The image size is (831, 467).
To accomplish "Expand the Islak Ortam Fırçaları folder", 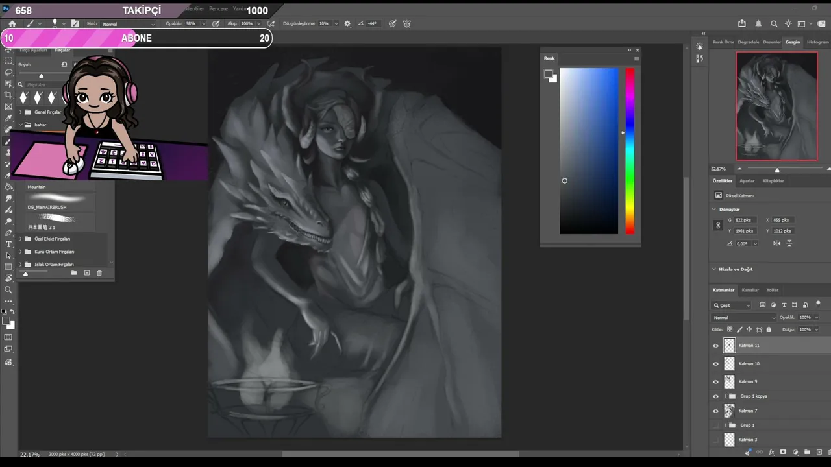I will click(x=20, y=265).
